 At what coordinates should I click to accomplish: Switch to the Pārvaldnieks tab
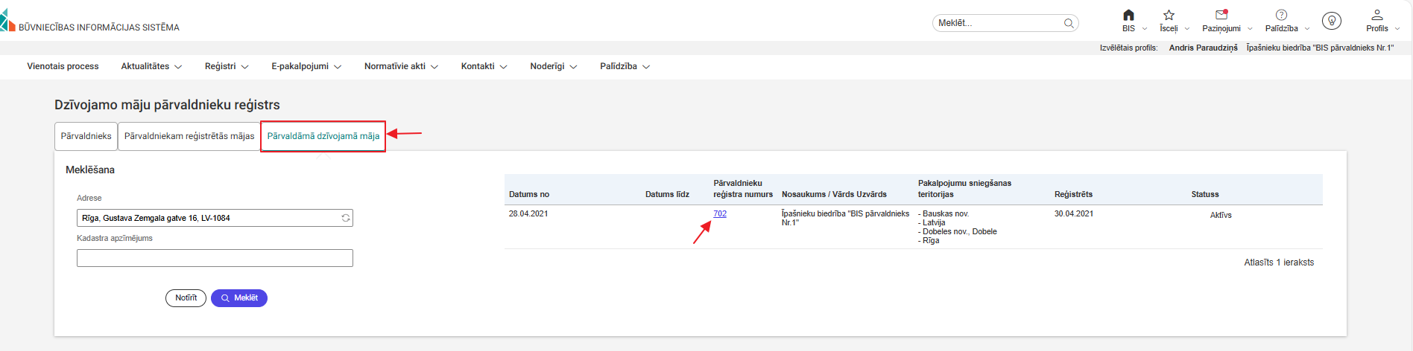coord(86,136)
